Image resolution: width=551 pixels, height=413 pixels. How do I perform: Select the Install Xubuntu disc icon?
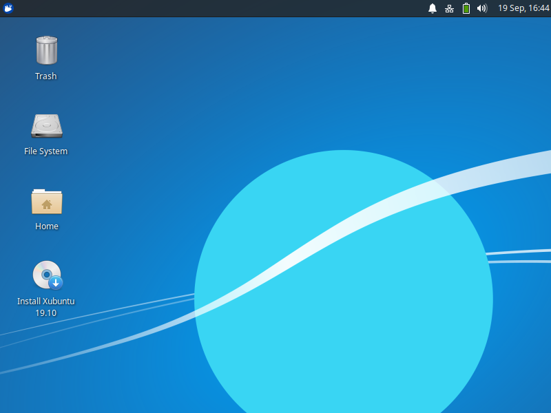point(45,275)
